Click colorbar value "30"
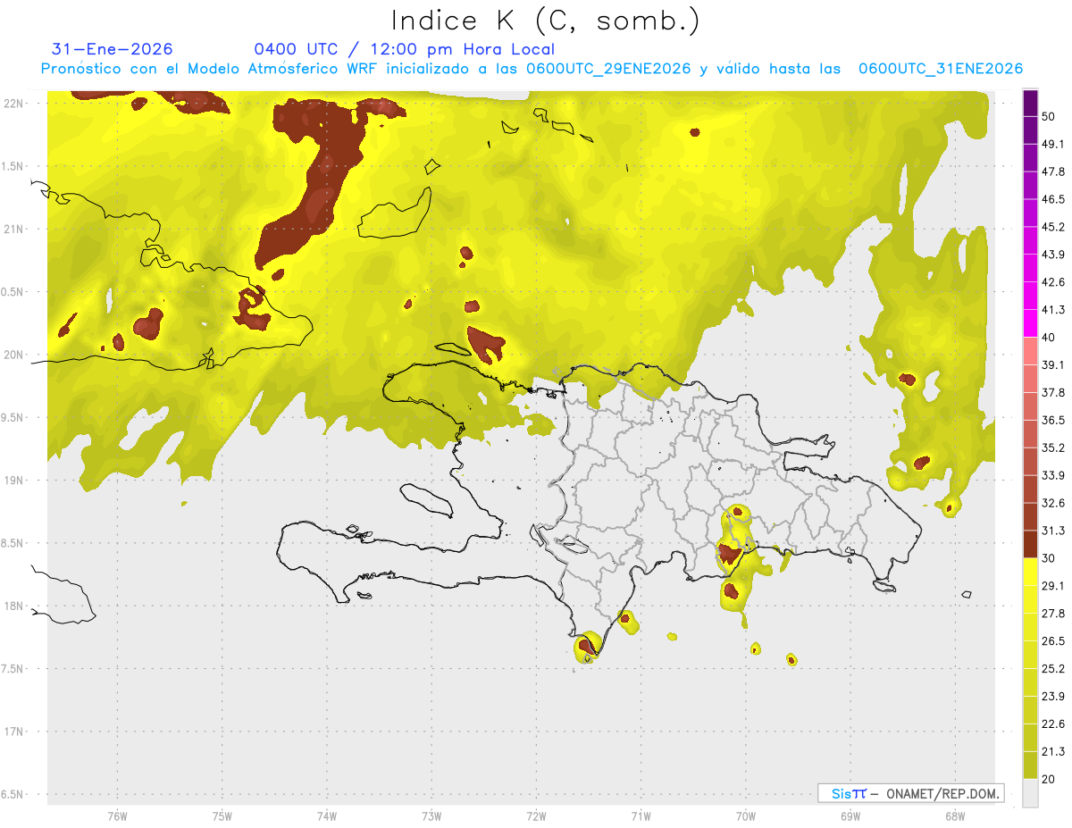Image resolution: width=1072 pixels, height=828 pixels. (x=1048, y=558)
